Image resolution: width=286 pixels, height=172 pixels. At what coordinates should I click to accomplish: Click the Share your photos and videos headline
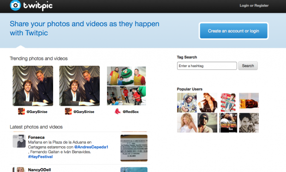tap(84, 29)
